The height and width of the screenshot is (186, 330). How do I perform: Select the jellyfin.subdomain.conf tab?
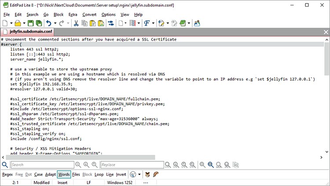pos(28,32)
